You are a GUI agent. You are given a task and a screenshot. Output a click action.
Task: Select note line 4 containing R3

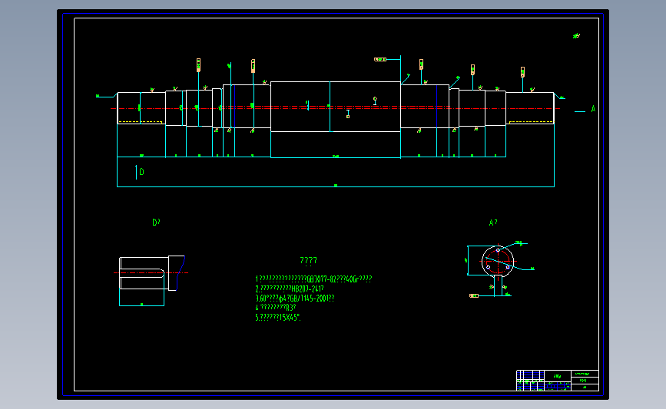coord(276,308)
